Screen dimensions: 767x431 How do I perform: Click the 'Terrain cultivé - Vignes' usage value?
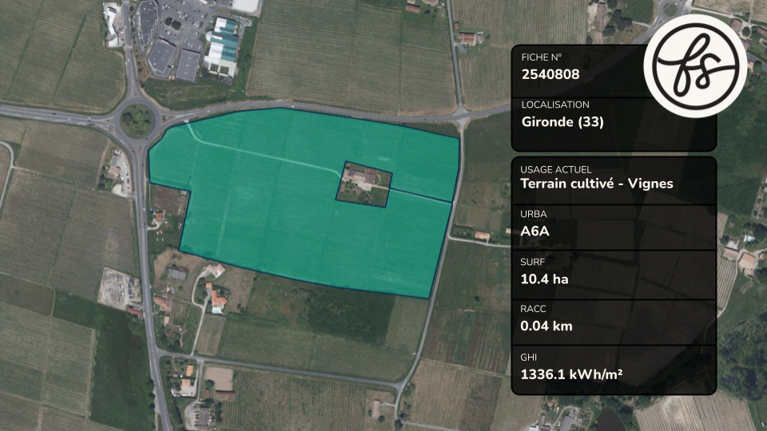click(x=597, y=184)
